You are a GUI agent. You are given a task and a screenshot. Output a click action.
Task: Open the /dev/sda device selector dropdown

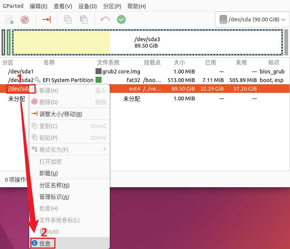252,19
